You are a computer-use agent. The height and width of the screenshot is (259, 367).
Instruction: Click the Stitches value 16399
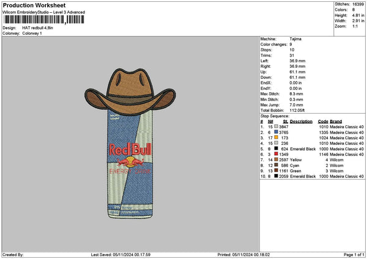coord(358,4)
